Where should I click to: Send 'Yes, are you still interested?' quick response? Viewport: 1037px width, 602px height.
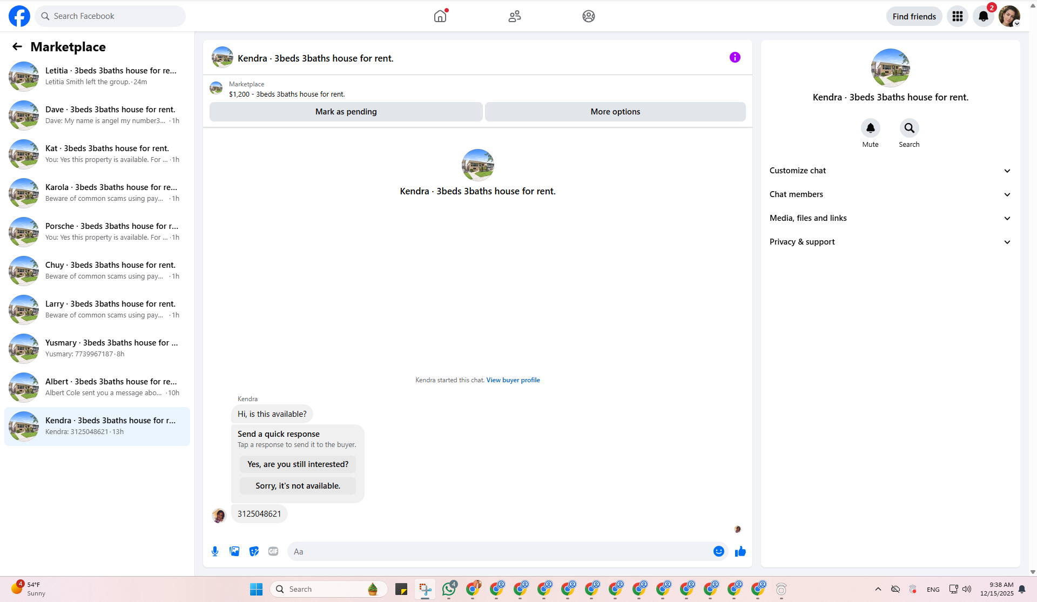click(x=298, y=464)
